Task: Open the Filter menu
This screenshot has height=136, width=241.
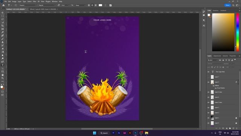Action: (34, 2)
